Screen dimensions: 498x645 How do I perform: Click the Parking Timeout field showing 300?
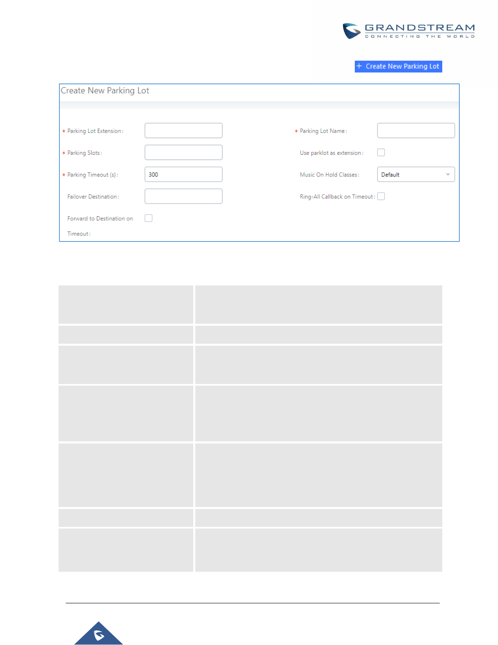tap(183, 174)
